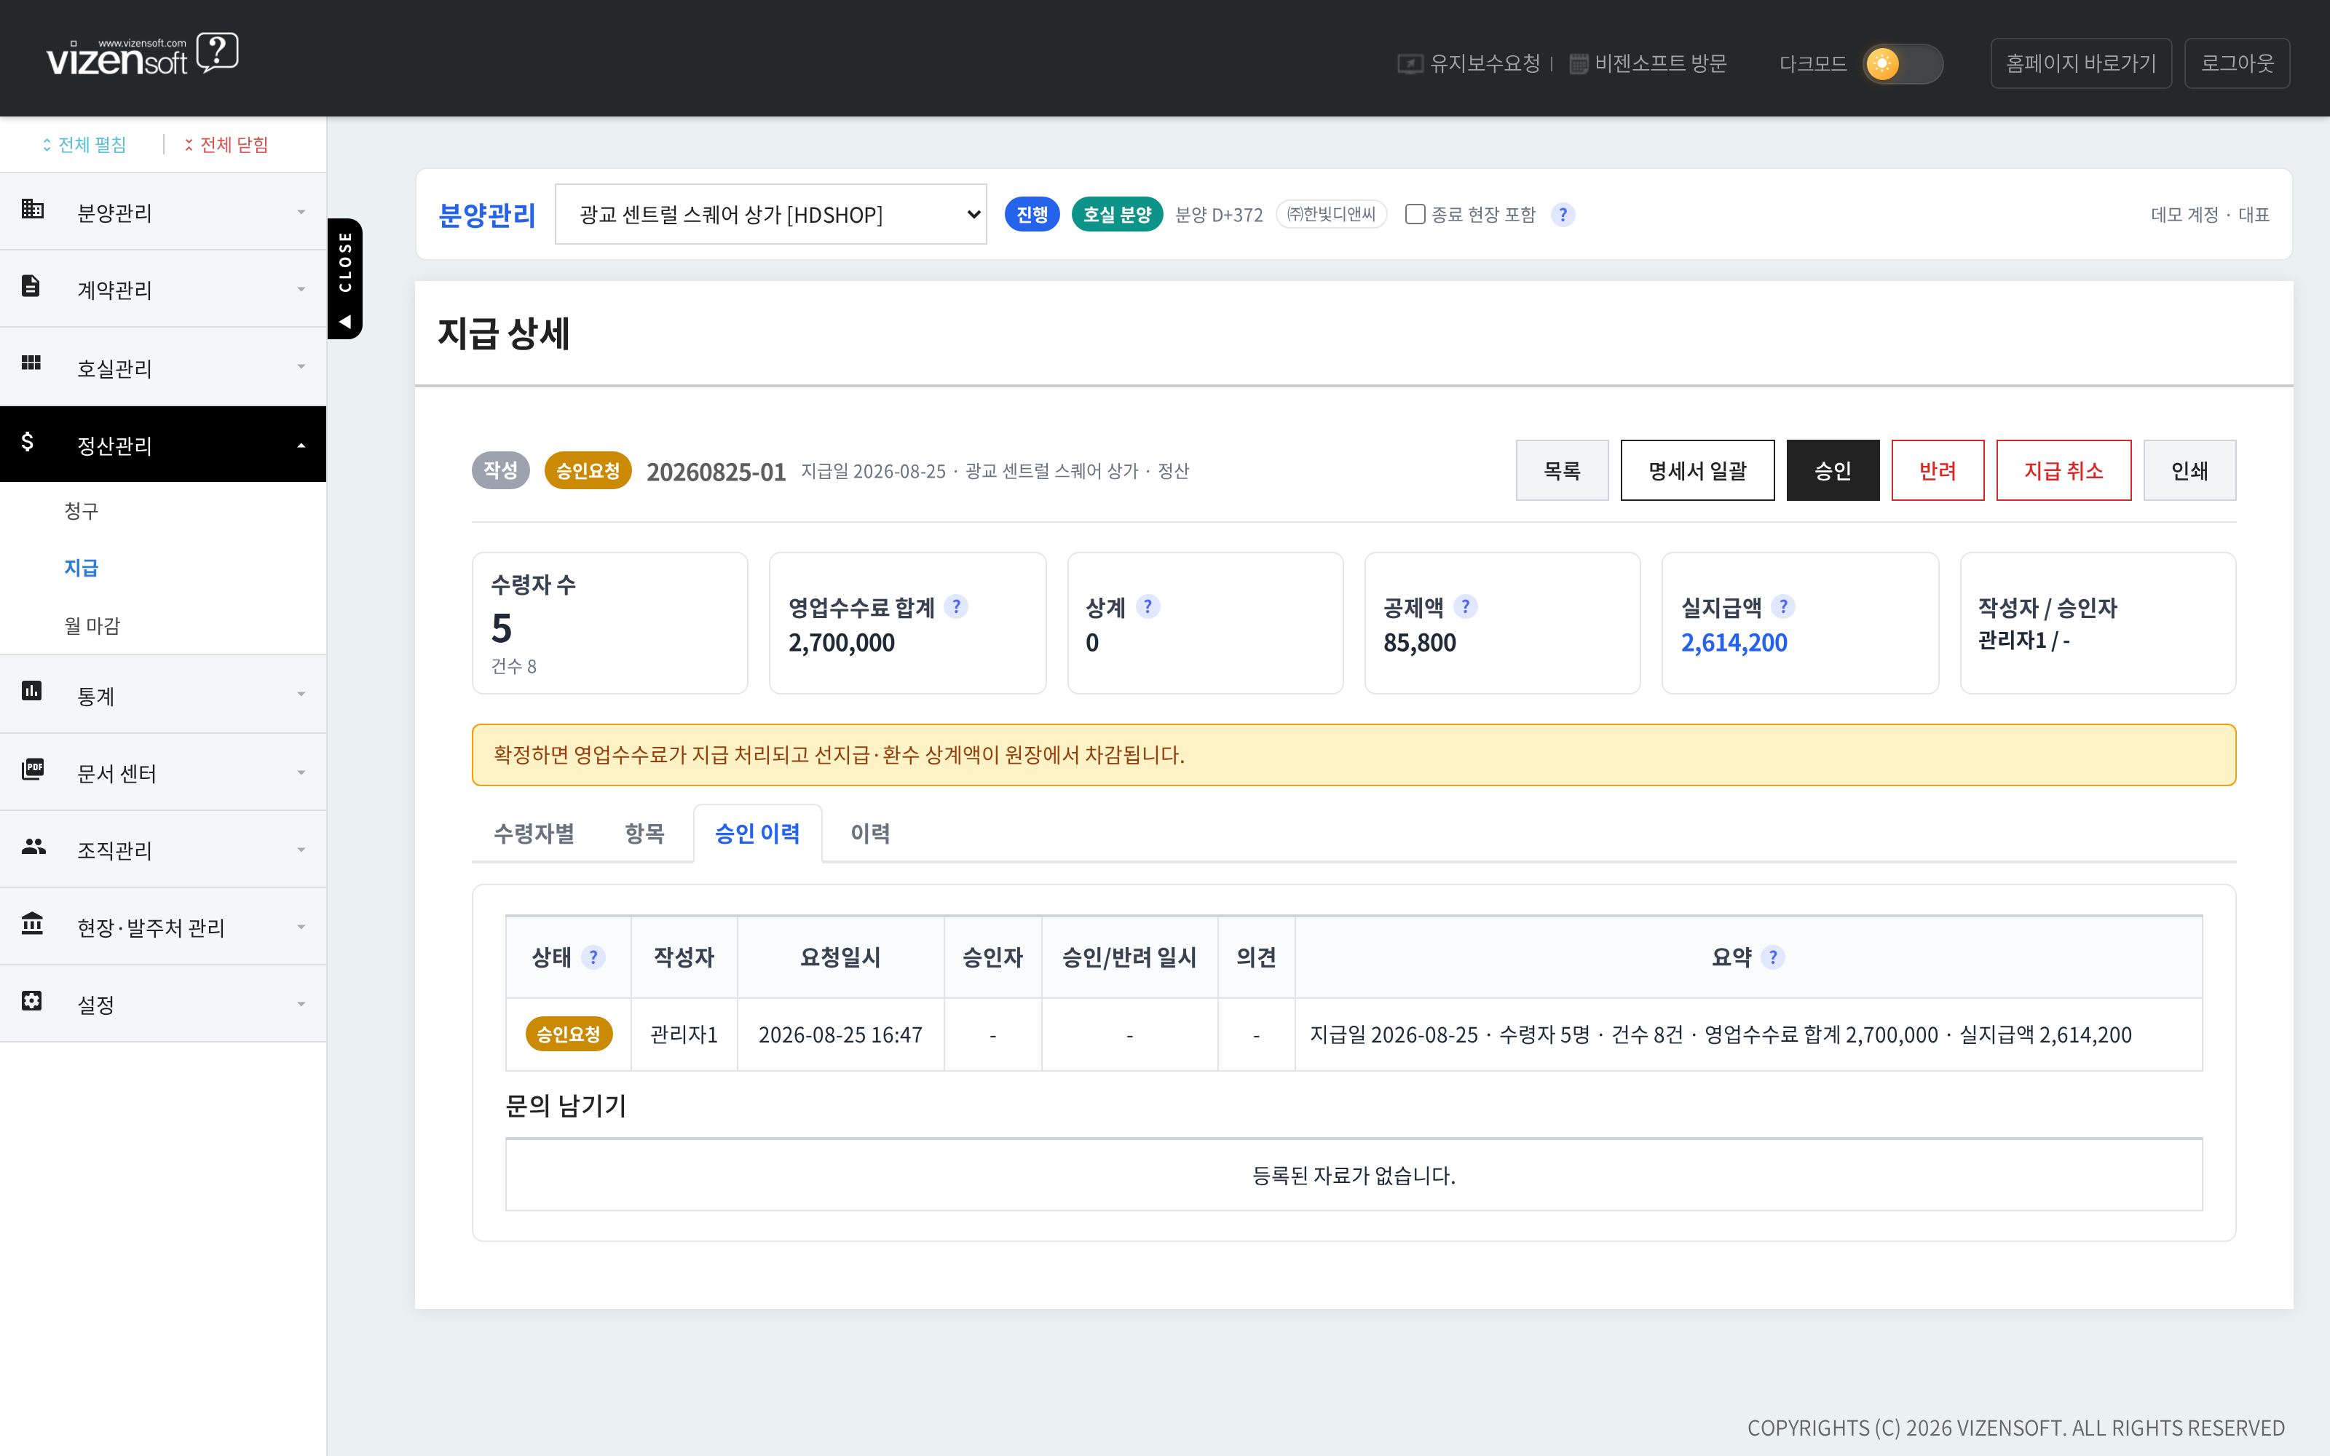2330x1456 pixels.
Task: Select the 승인 이력 tab
Action: click(x=757, y=833)
